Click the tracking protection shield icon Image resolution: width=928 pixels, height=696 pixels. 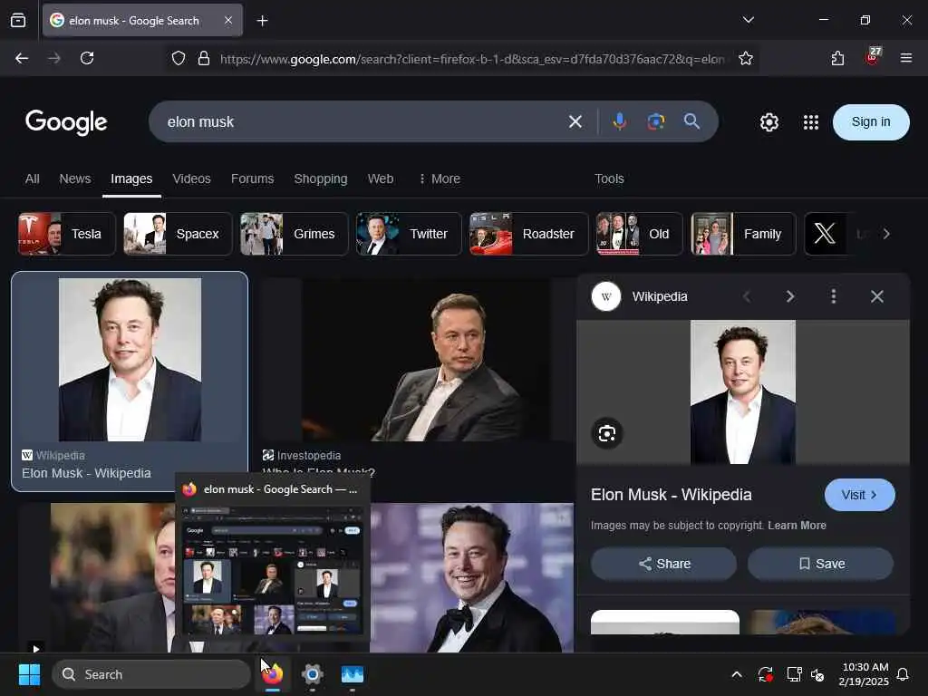(x=179, y=59)
